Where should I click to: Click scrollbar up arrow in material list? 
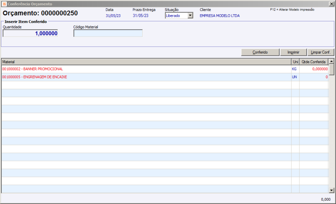331,61
